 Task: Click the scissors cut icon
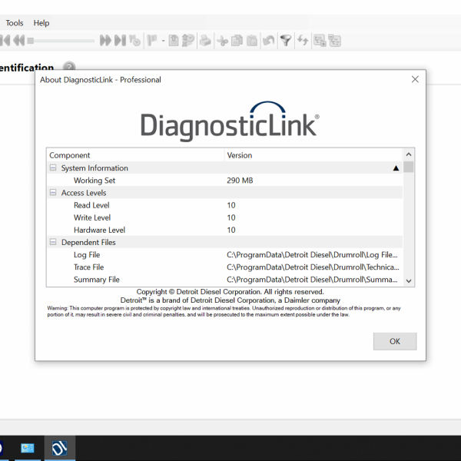click(223, 41)
